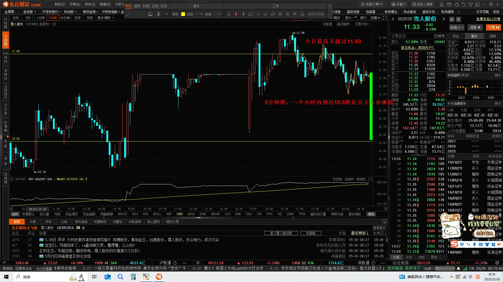Viewport: 503px width, 282px height.
Task: Select the text annotation A tool
Action: (258, 14)
